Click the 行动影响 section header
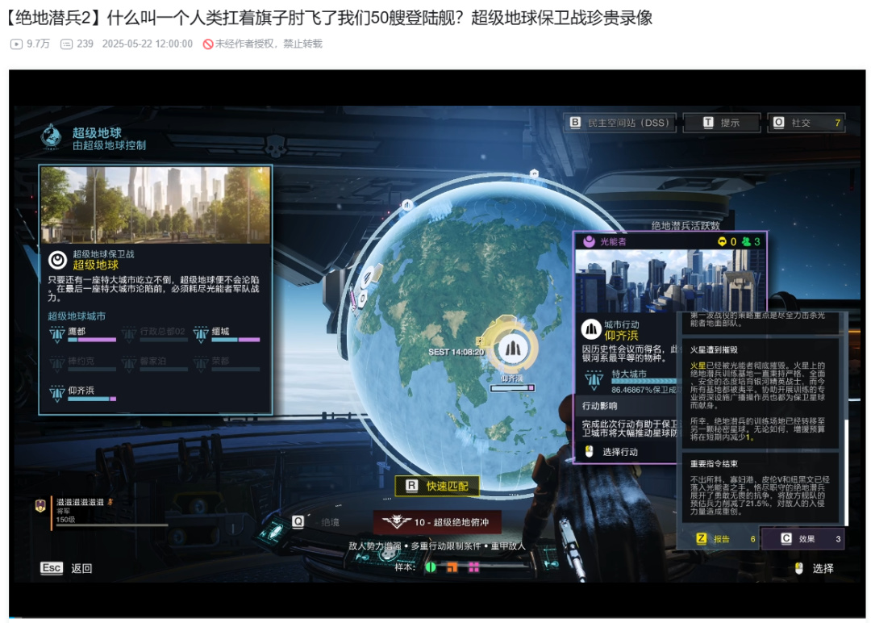The image size is (871, 623). pos(599,406)
